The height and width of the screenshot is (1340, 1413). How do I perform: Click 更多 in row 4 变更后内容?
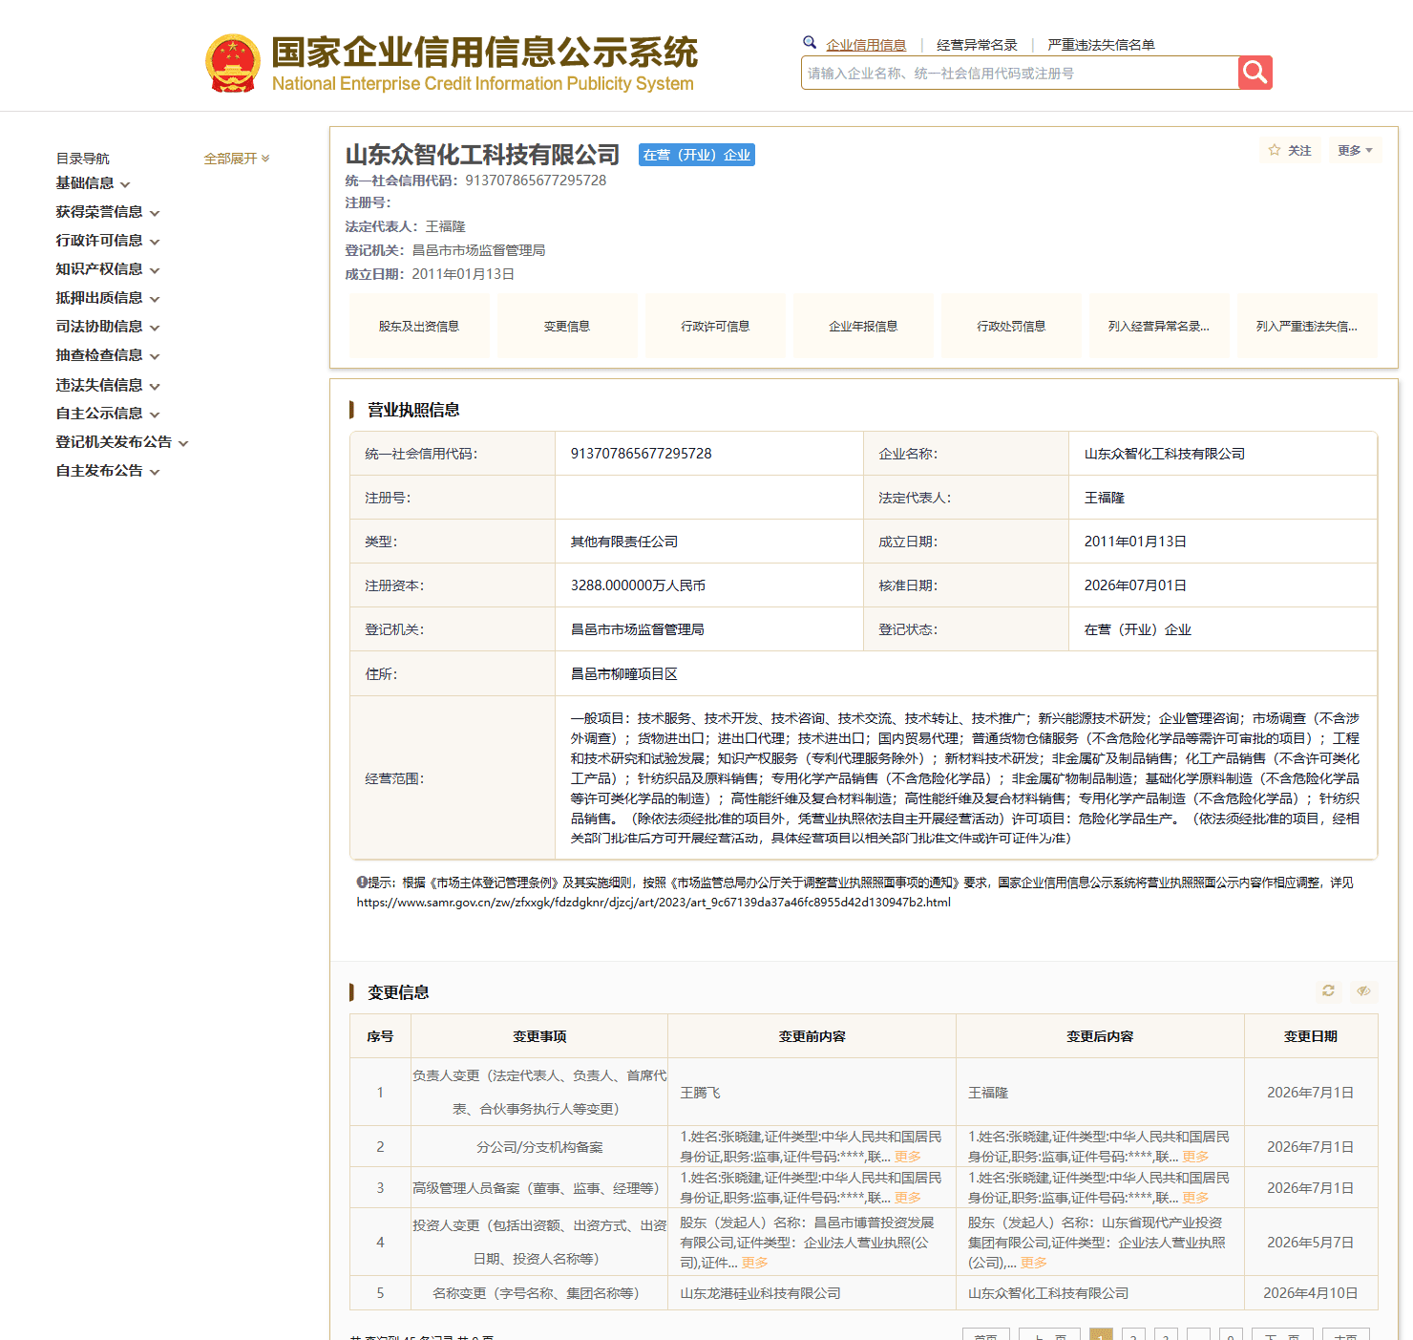tap(1034, 1263)
